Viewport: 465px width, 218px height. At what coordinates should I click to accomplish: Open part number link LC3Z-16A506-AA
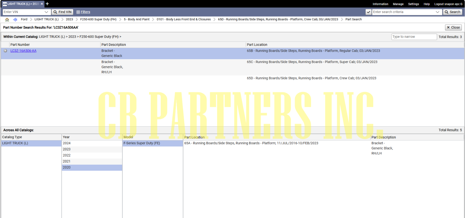23,51
